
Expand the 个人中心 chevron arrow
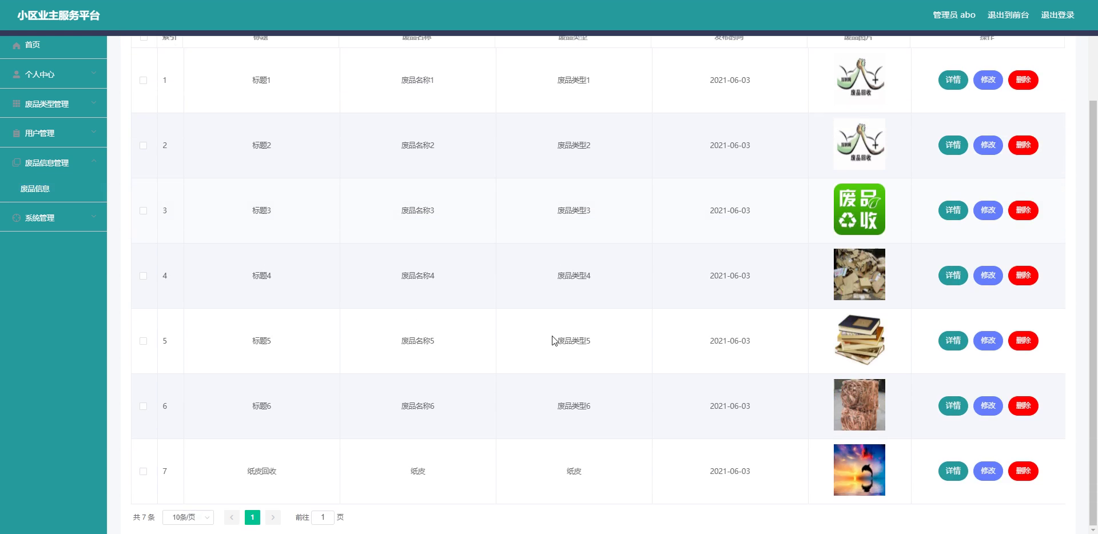(x=94, y=74)
